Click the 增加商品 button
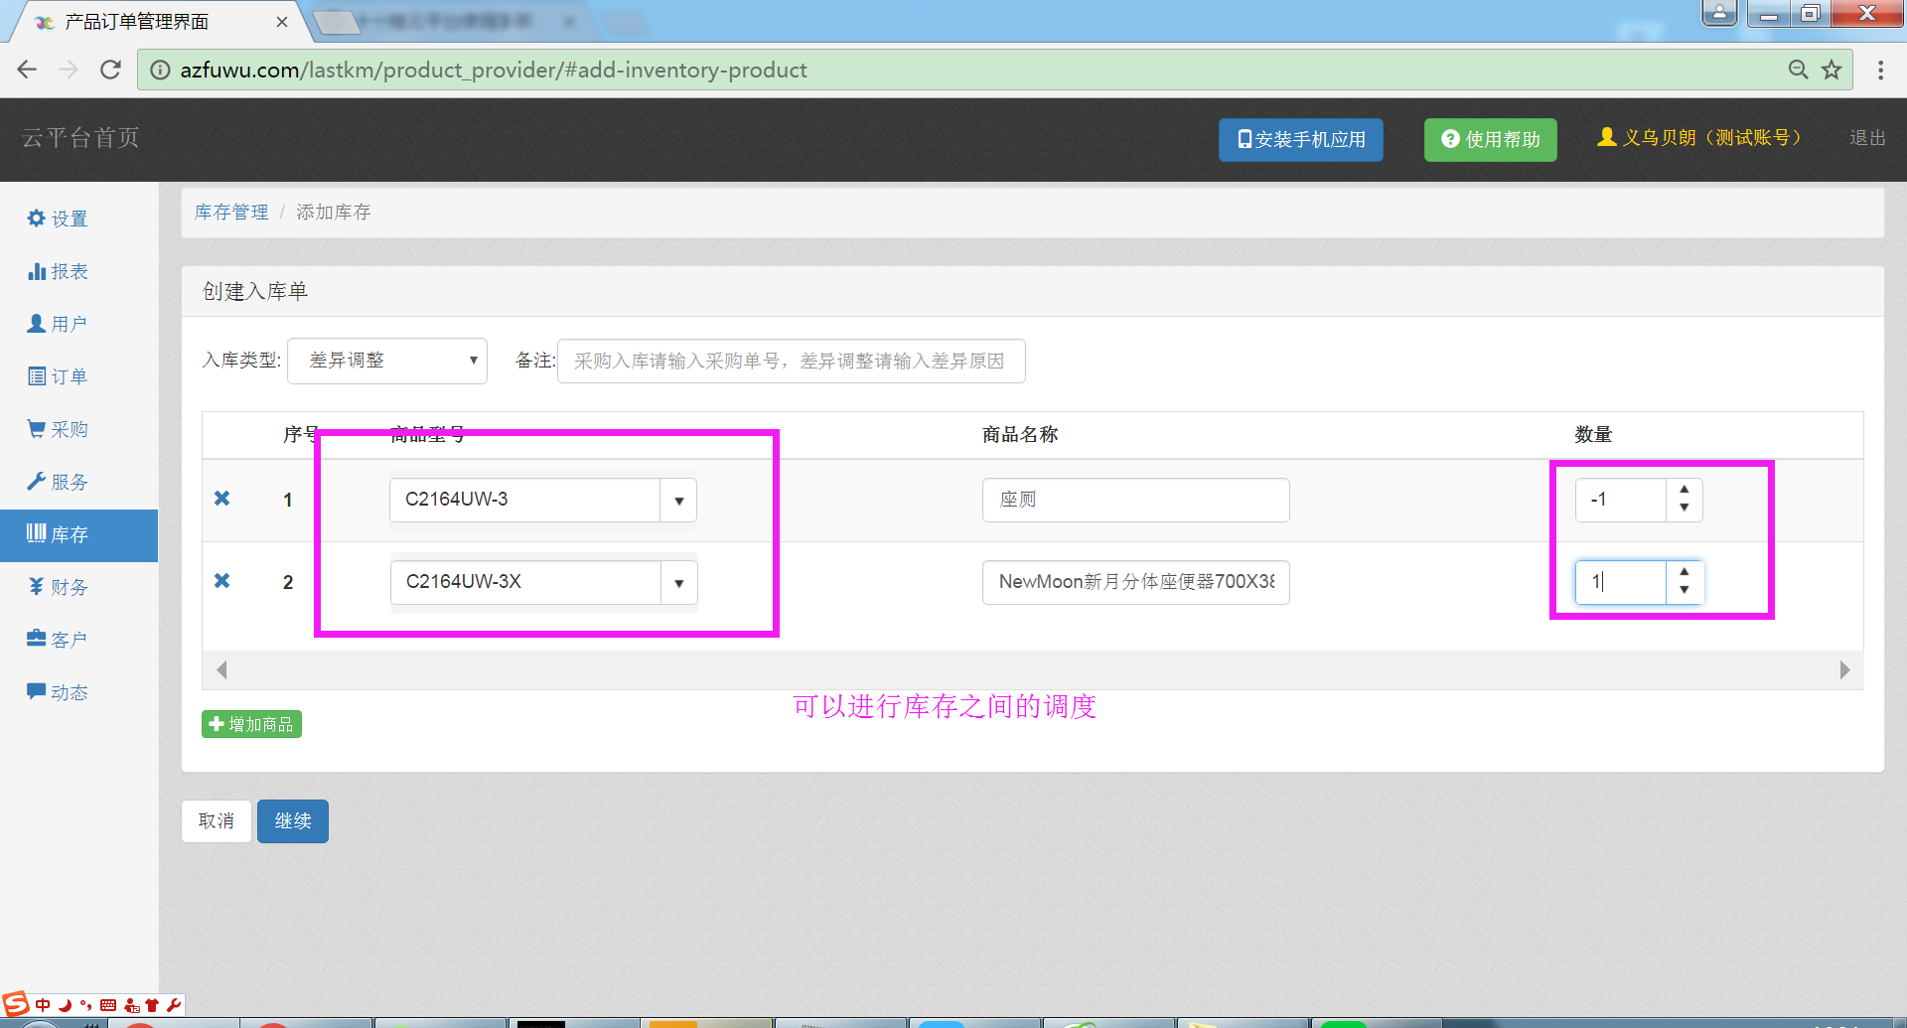The height and width of the screenshot is (1028, 1907). [251, 724]
